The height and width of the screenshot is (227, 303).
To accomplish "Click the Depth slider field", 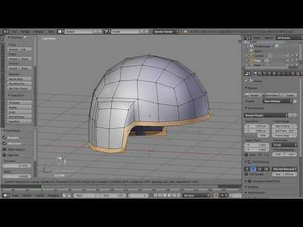I will click(17, 176).
